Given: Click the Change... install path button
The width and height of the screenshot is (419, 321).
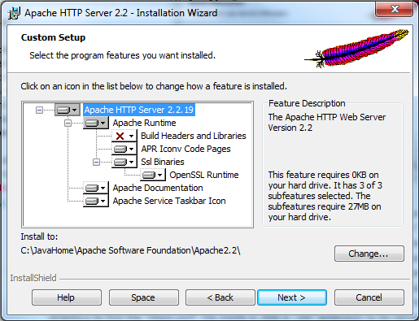Looking at the screenshot, I should [369, 254].
